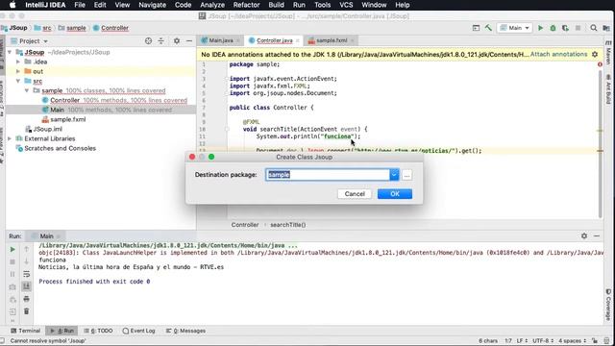Close the Controller.java tab
The height and width of the screenshot is (346, 615).
[298, 40]
